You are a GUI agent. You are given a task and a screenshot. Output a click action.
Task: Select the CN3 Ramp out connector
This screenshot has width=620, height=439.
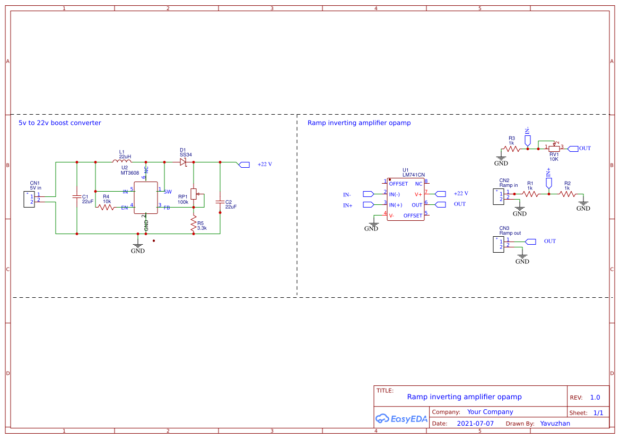click(498, 244)
